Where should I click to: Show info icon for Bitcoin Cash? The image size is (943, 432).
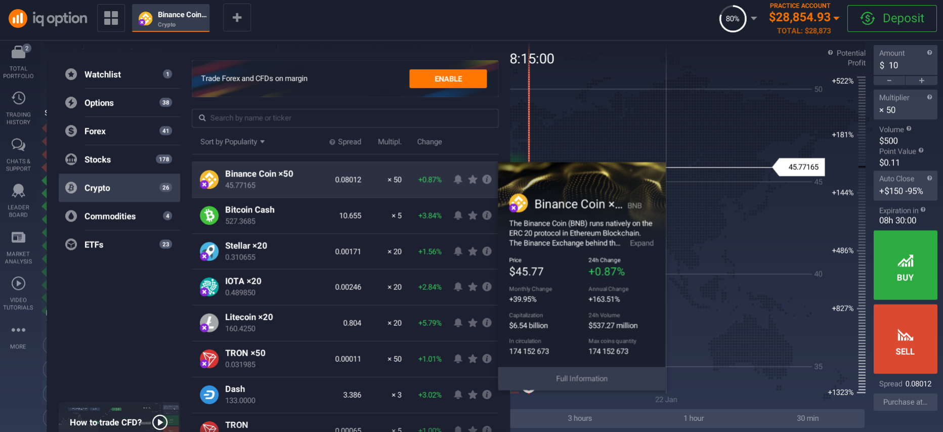(487, 215)
